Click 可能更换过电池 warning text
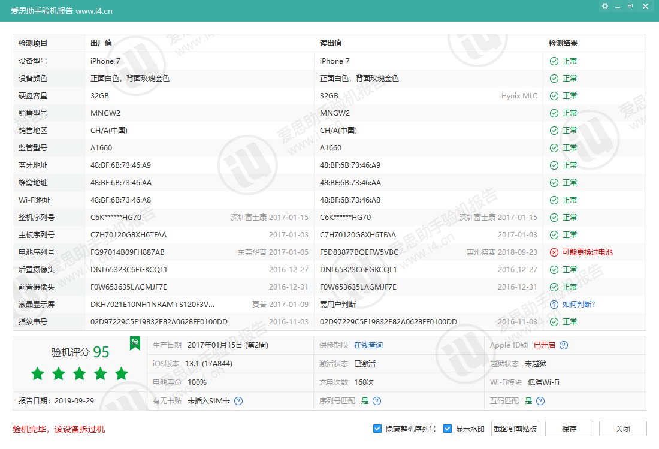Screen dimensions: 659x449 click(x=587, y=252)
